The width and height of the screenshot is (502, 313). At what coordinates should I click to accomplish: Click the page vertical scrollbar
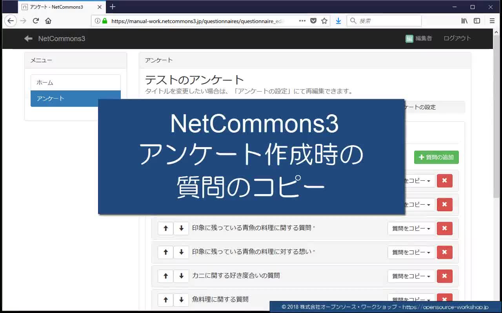tap(497, 117)
